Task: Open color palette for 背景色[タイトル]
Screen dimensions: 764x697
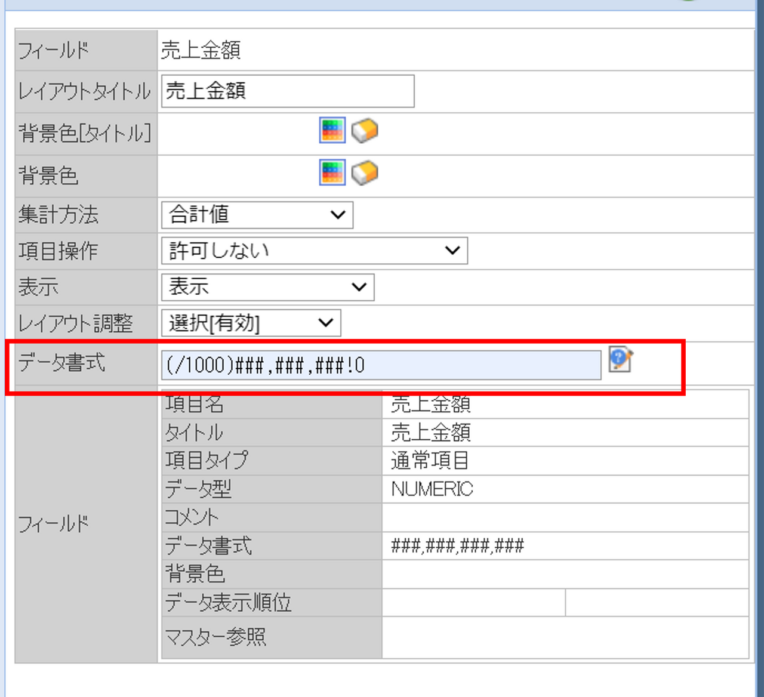Action: pos(332,131)
